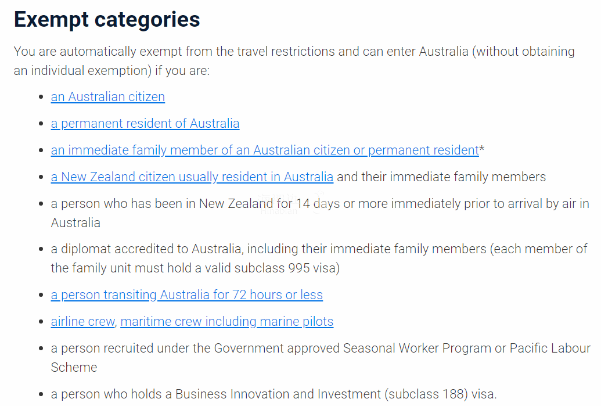This screenshot has height=406, width=601.
Task: Click the bullet before "an Australian citizen"
Action: [40, 98]
